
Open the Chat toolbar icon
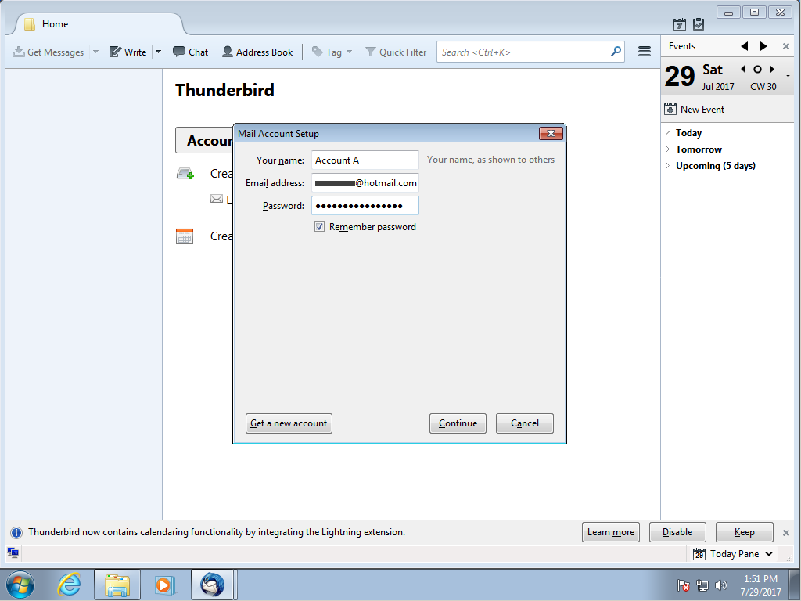[x=190, y=52]
